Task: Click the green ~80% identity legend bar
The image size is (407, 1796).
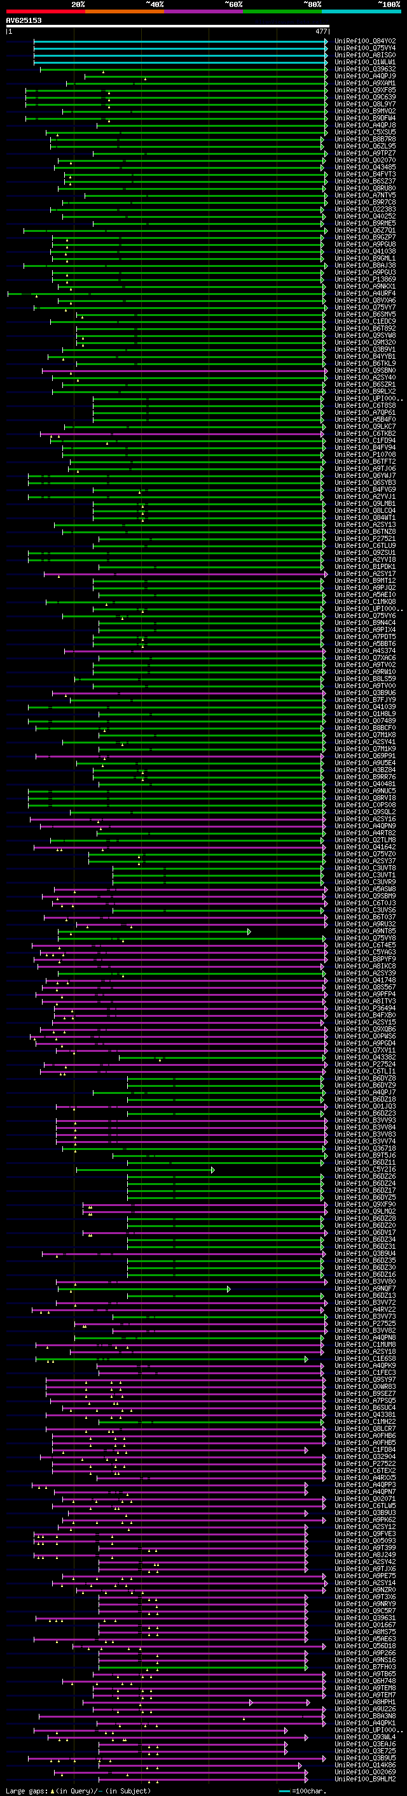Action: pos(282,11)
